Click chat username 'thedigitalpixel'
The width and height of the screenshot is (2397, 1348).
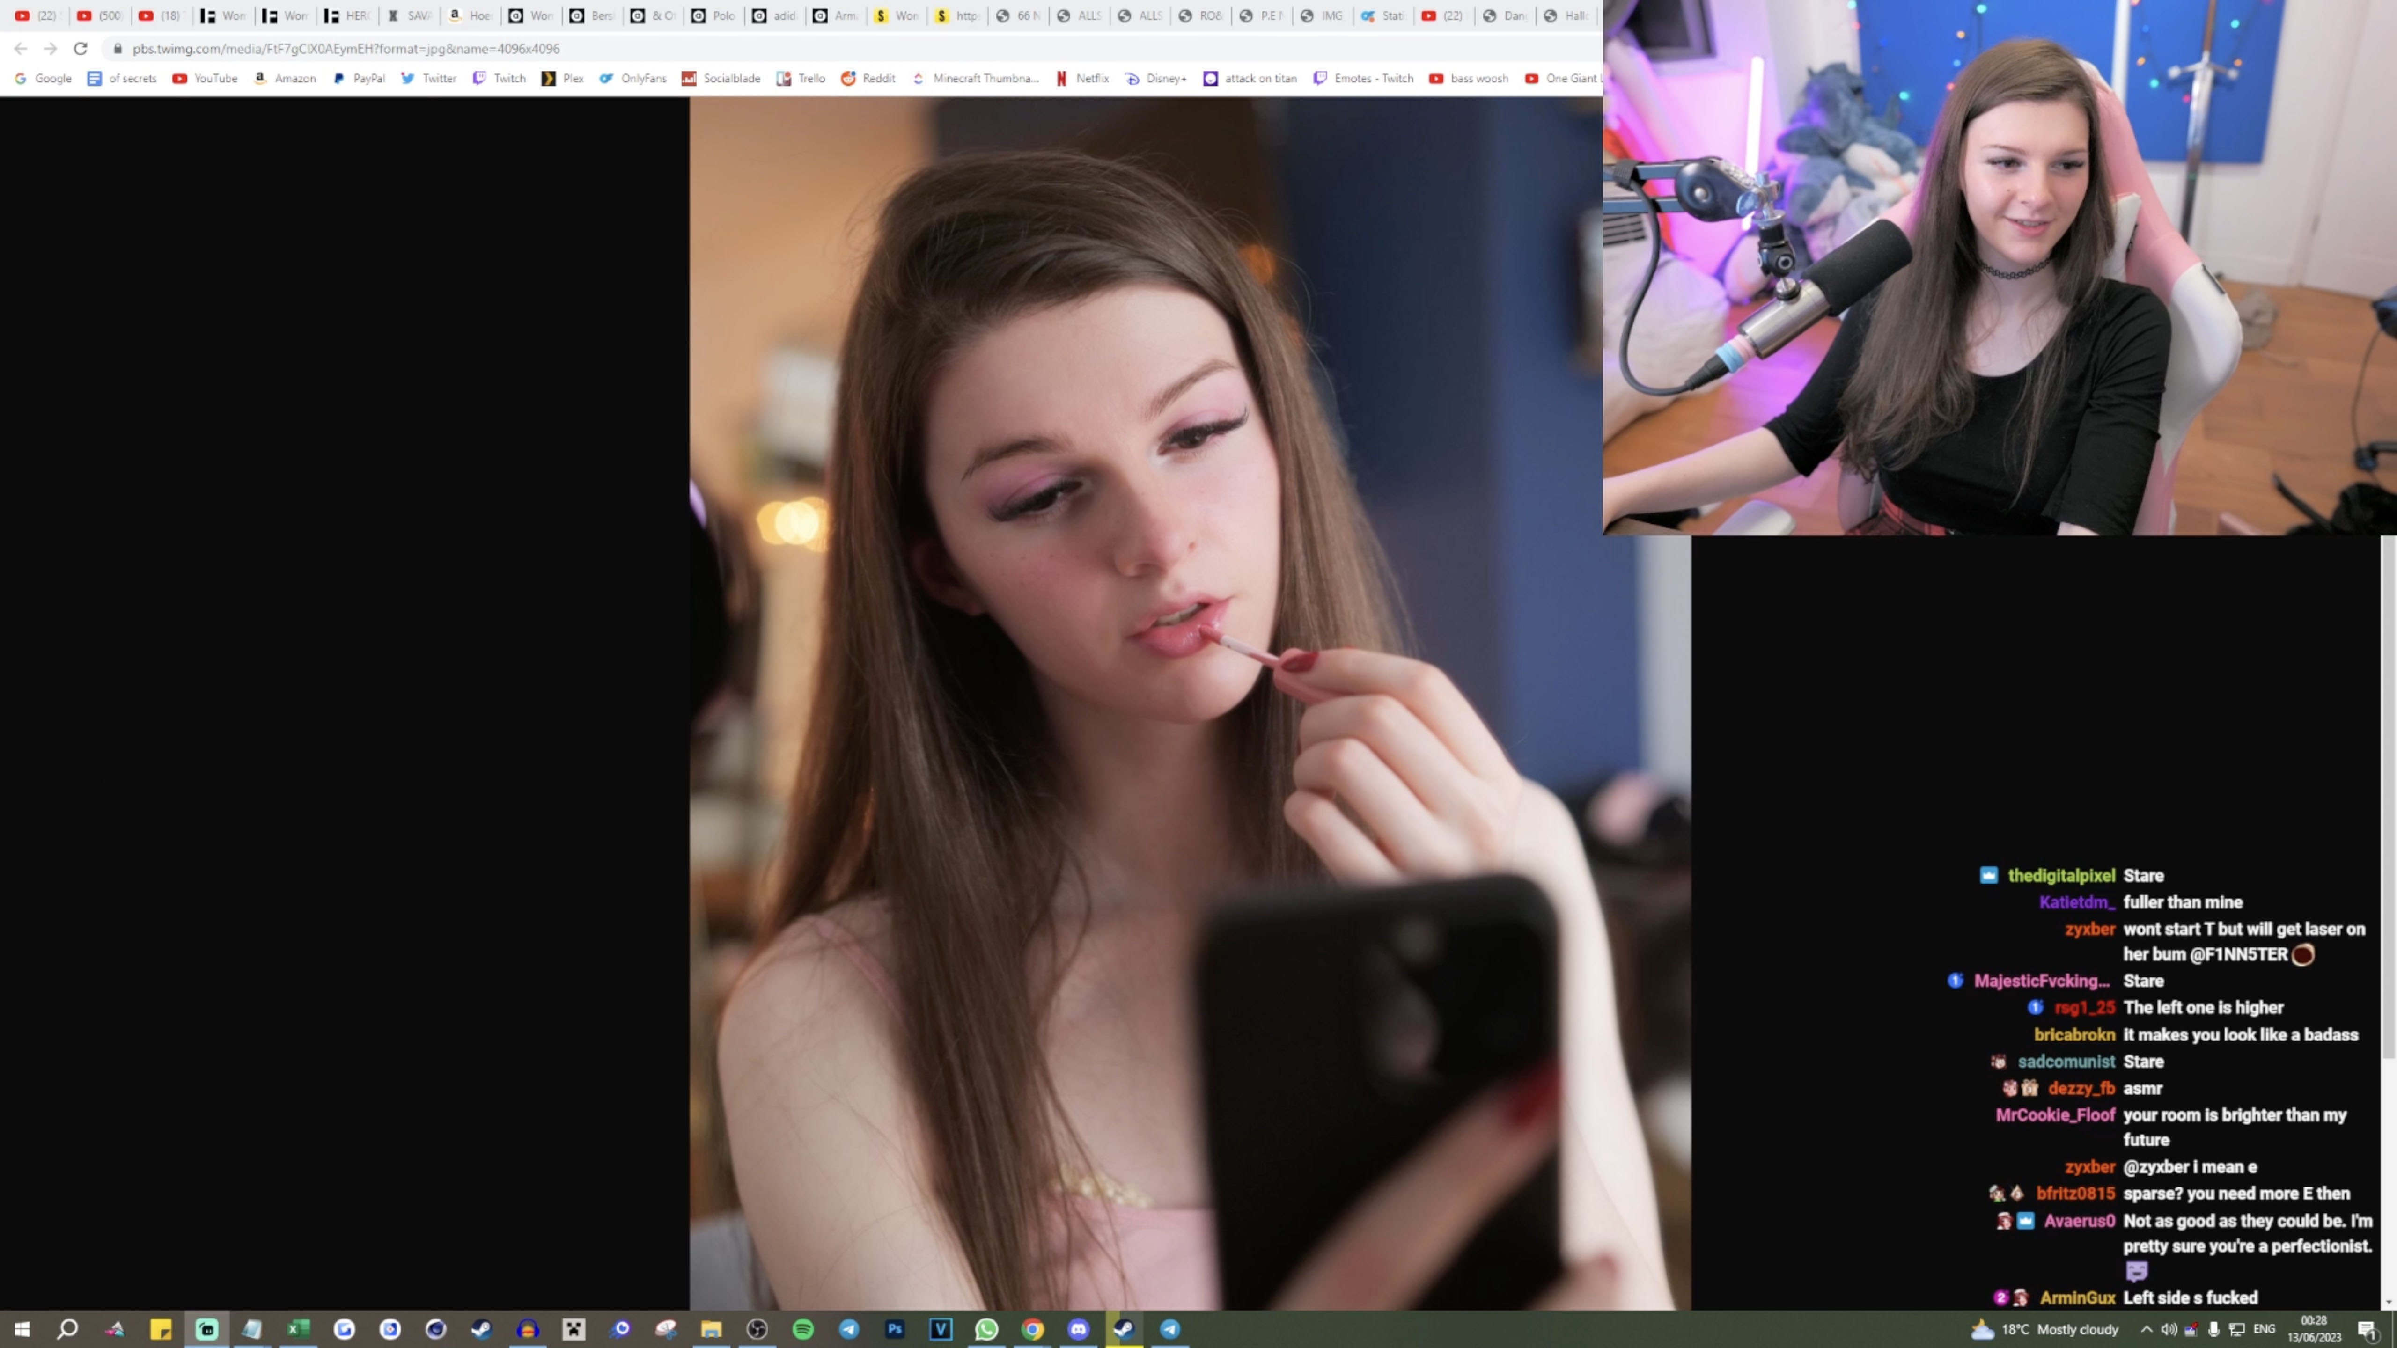2061,875
